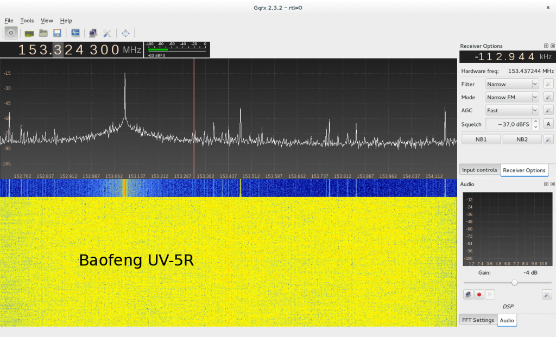
Task: Click the 153.437 frequency axis label
Action: point(228,176)
